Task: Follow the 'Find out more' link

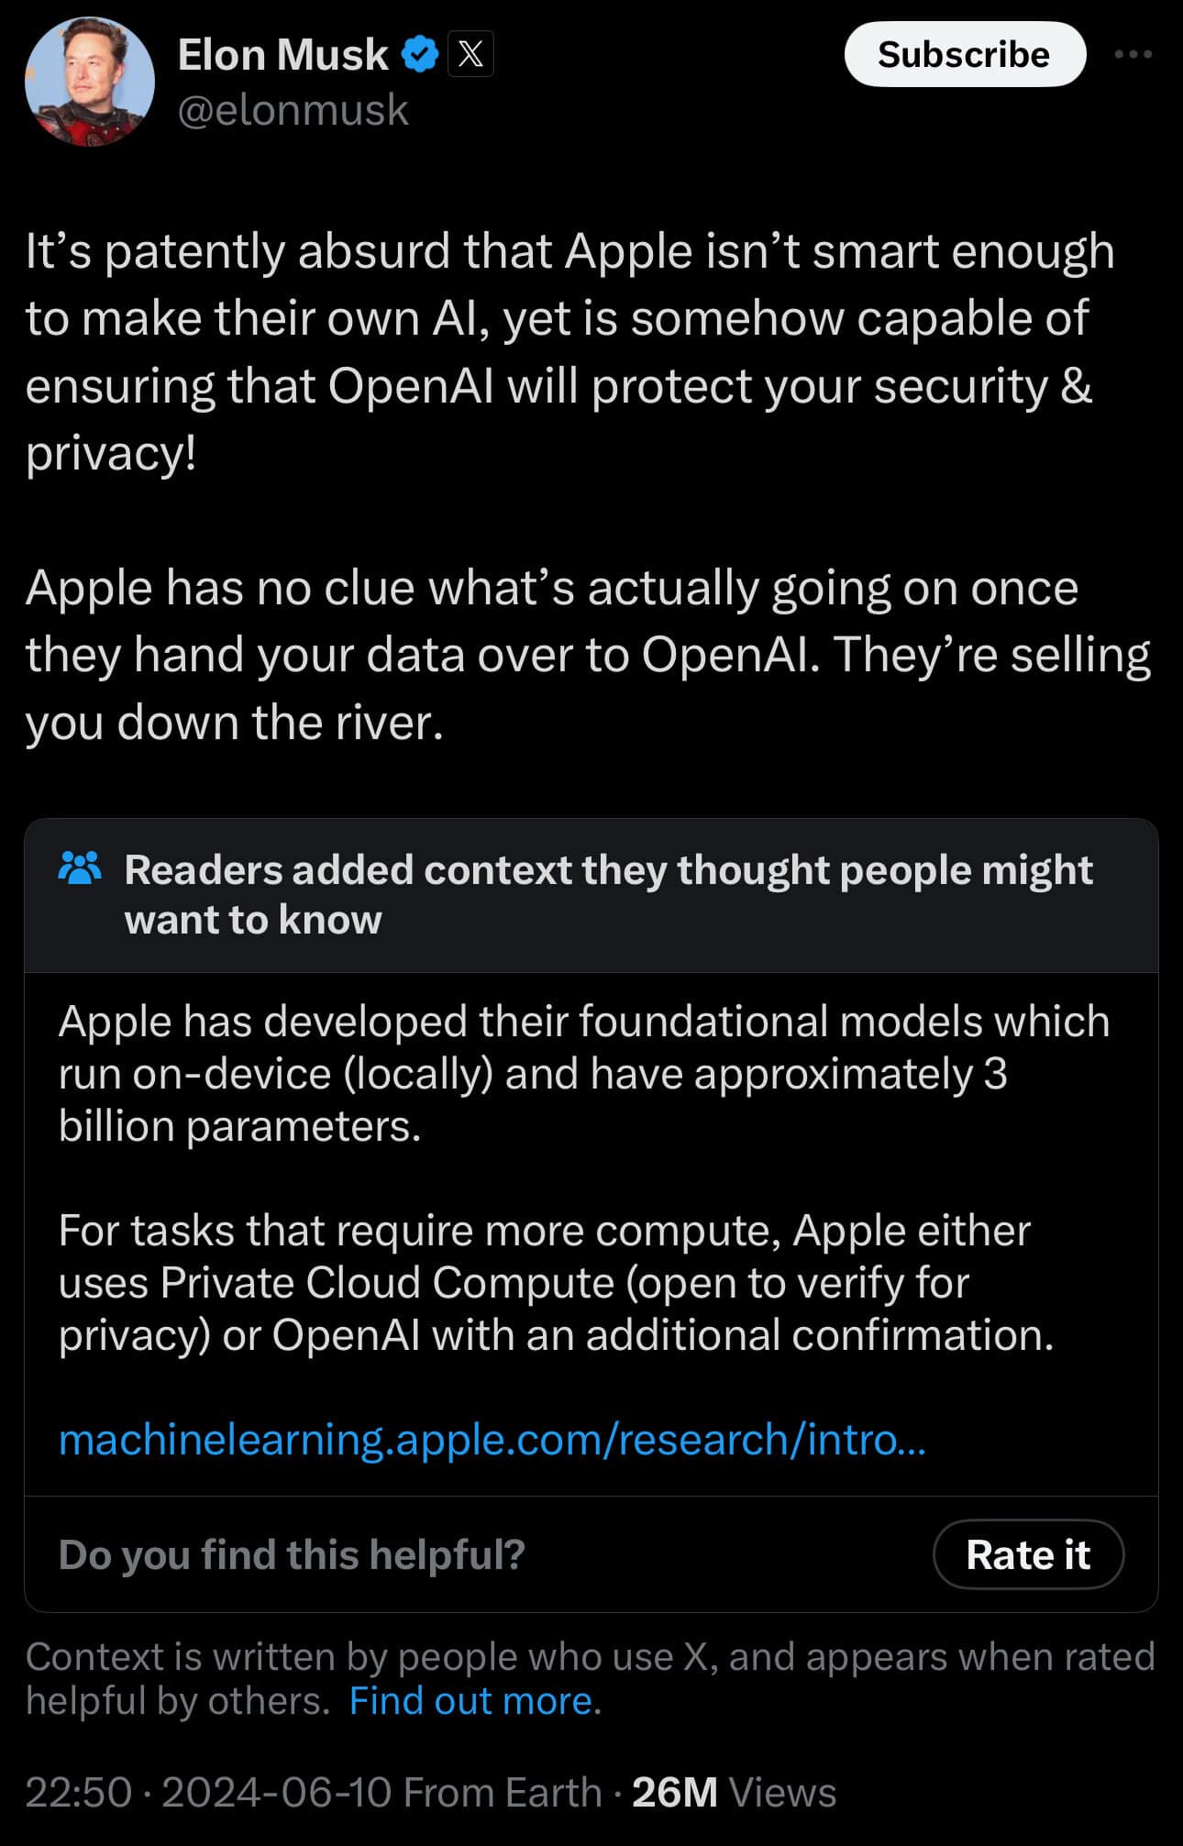Action: pyautogui.click(x=475, y=1701)
